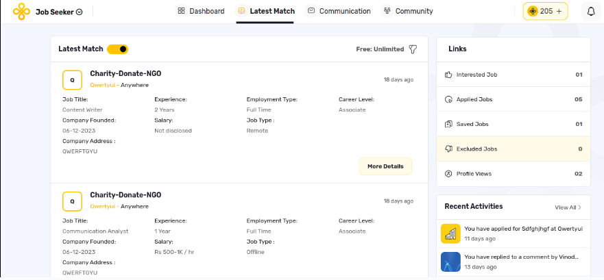
Task: Click the notification bell icon
Action: point(591,11)
